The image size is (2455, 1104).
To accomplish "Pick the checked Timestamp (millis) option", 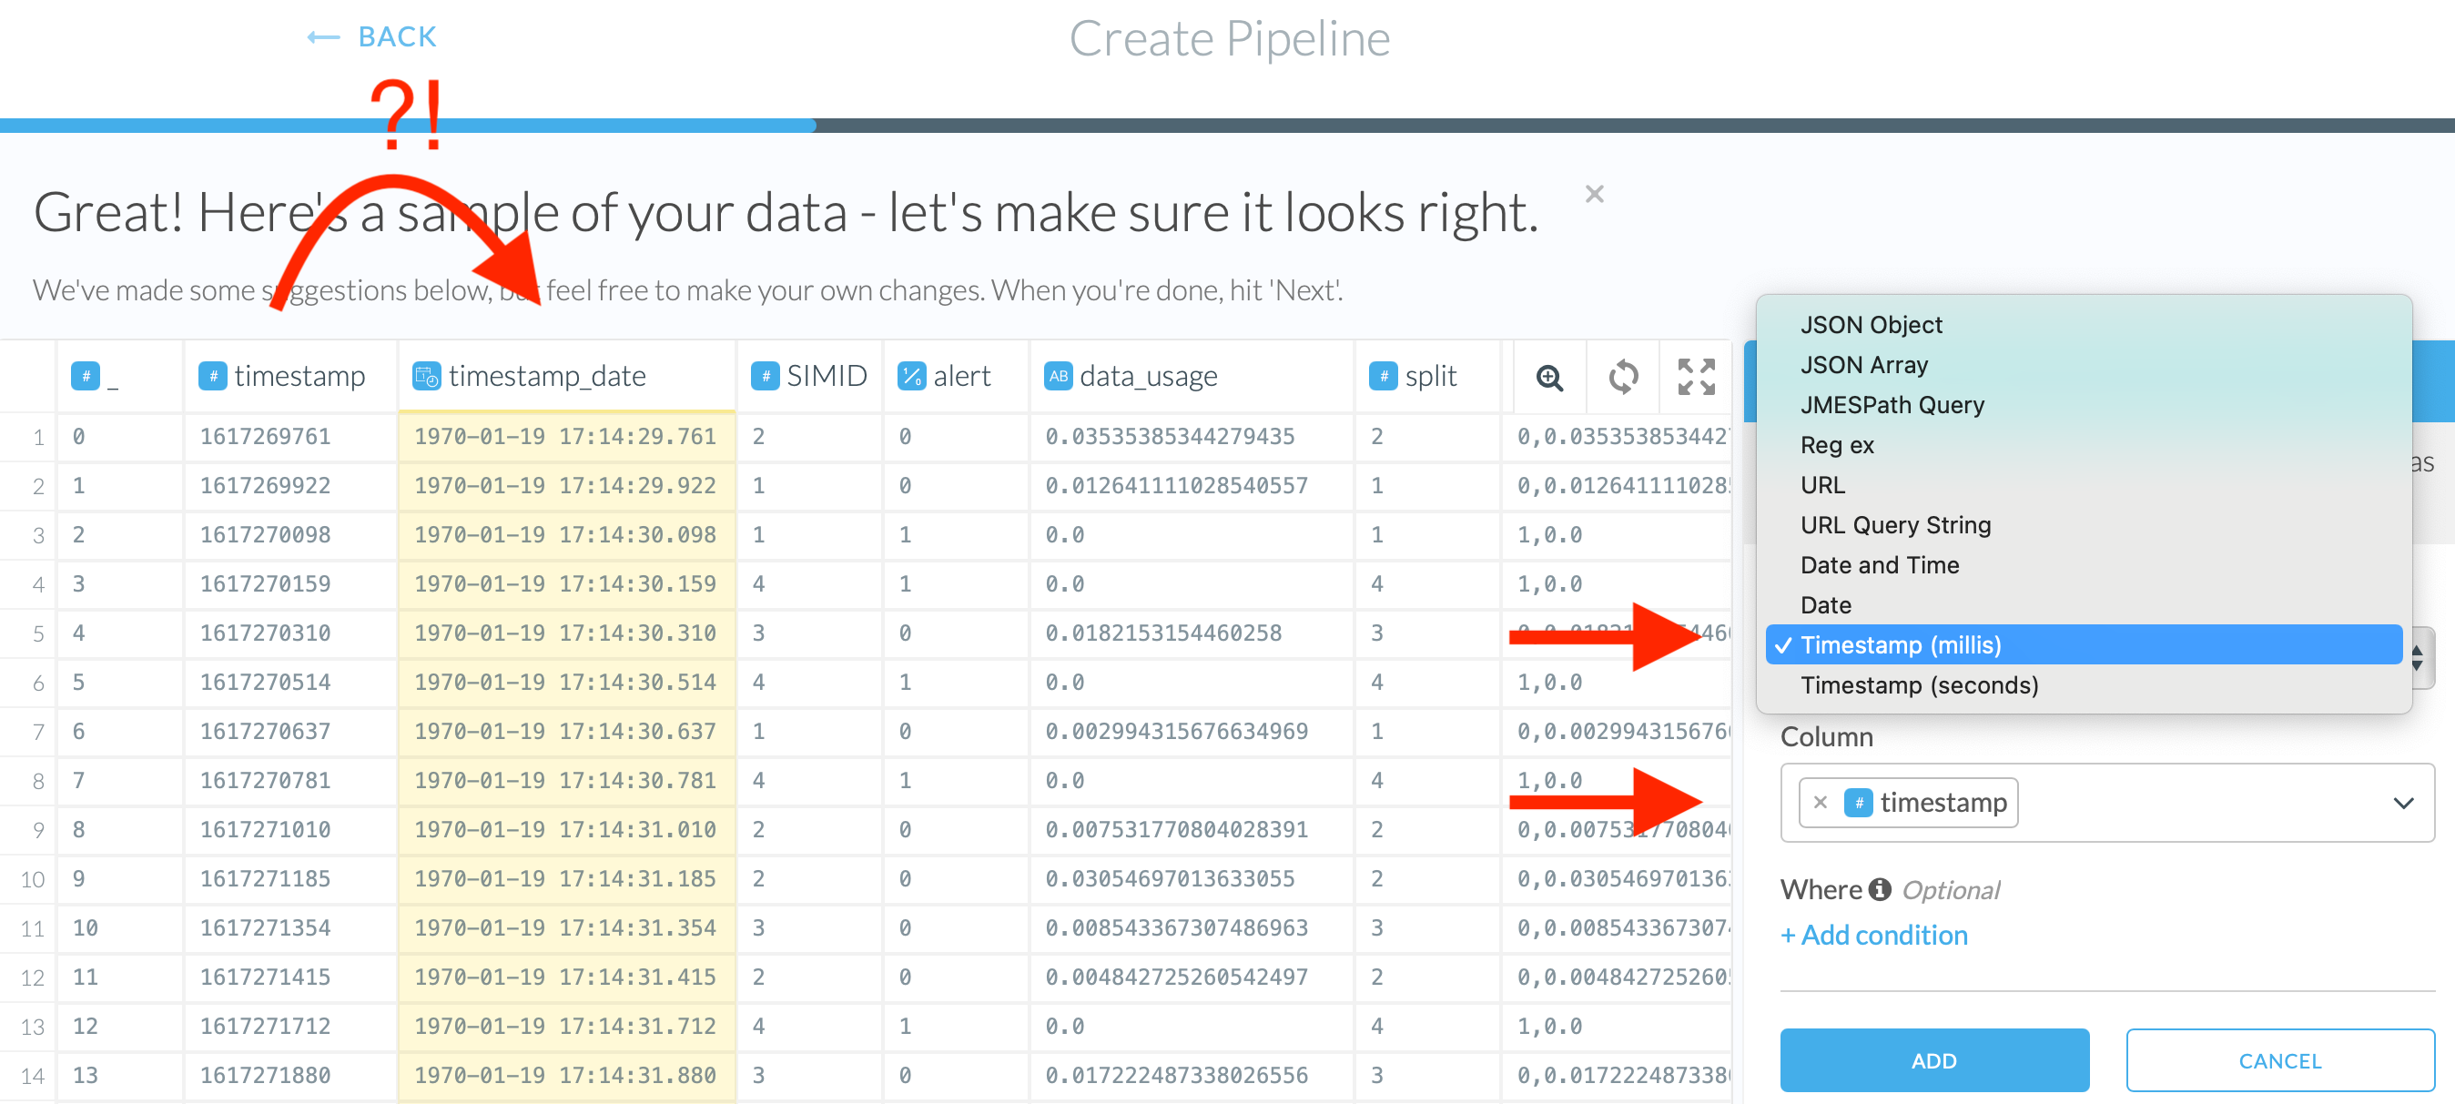I will tap(1901, 645).
